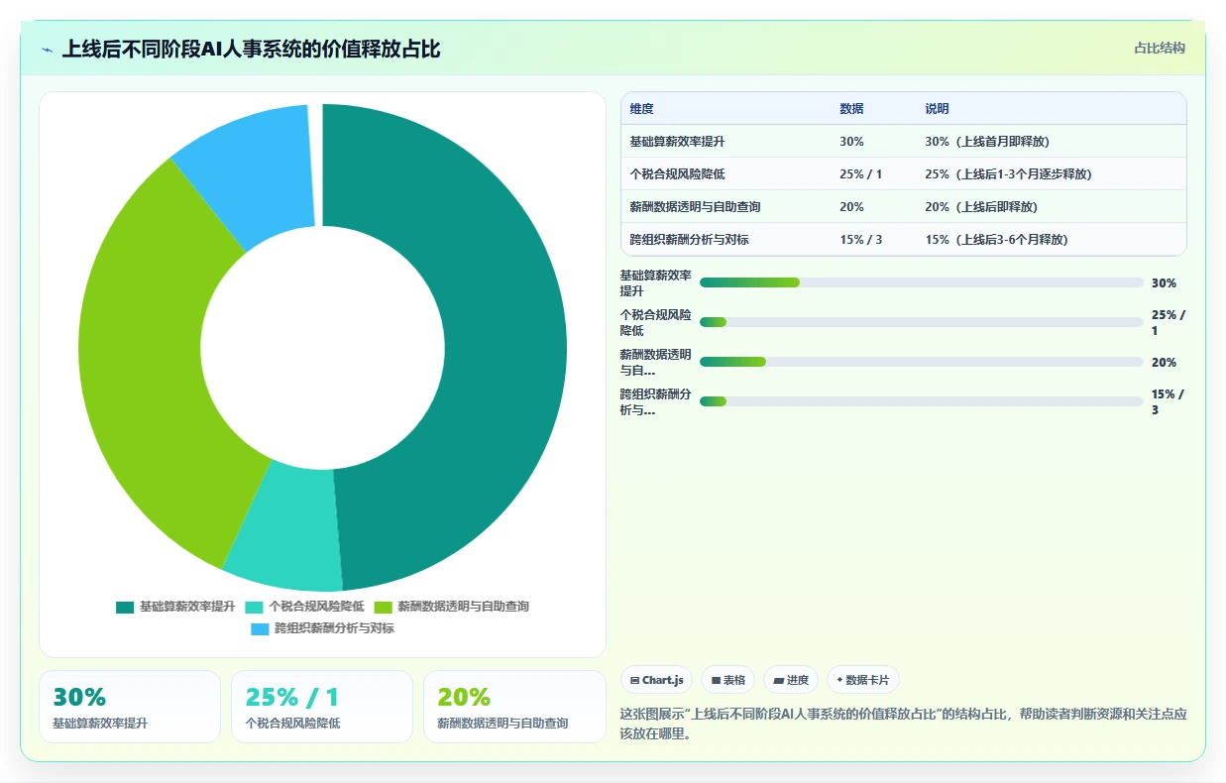The image size is (1226, 783).
Task: Click the description text below the tags
Action: 903,725
